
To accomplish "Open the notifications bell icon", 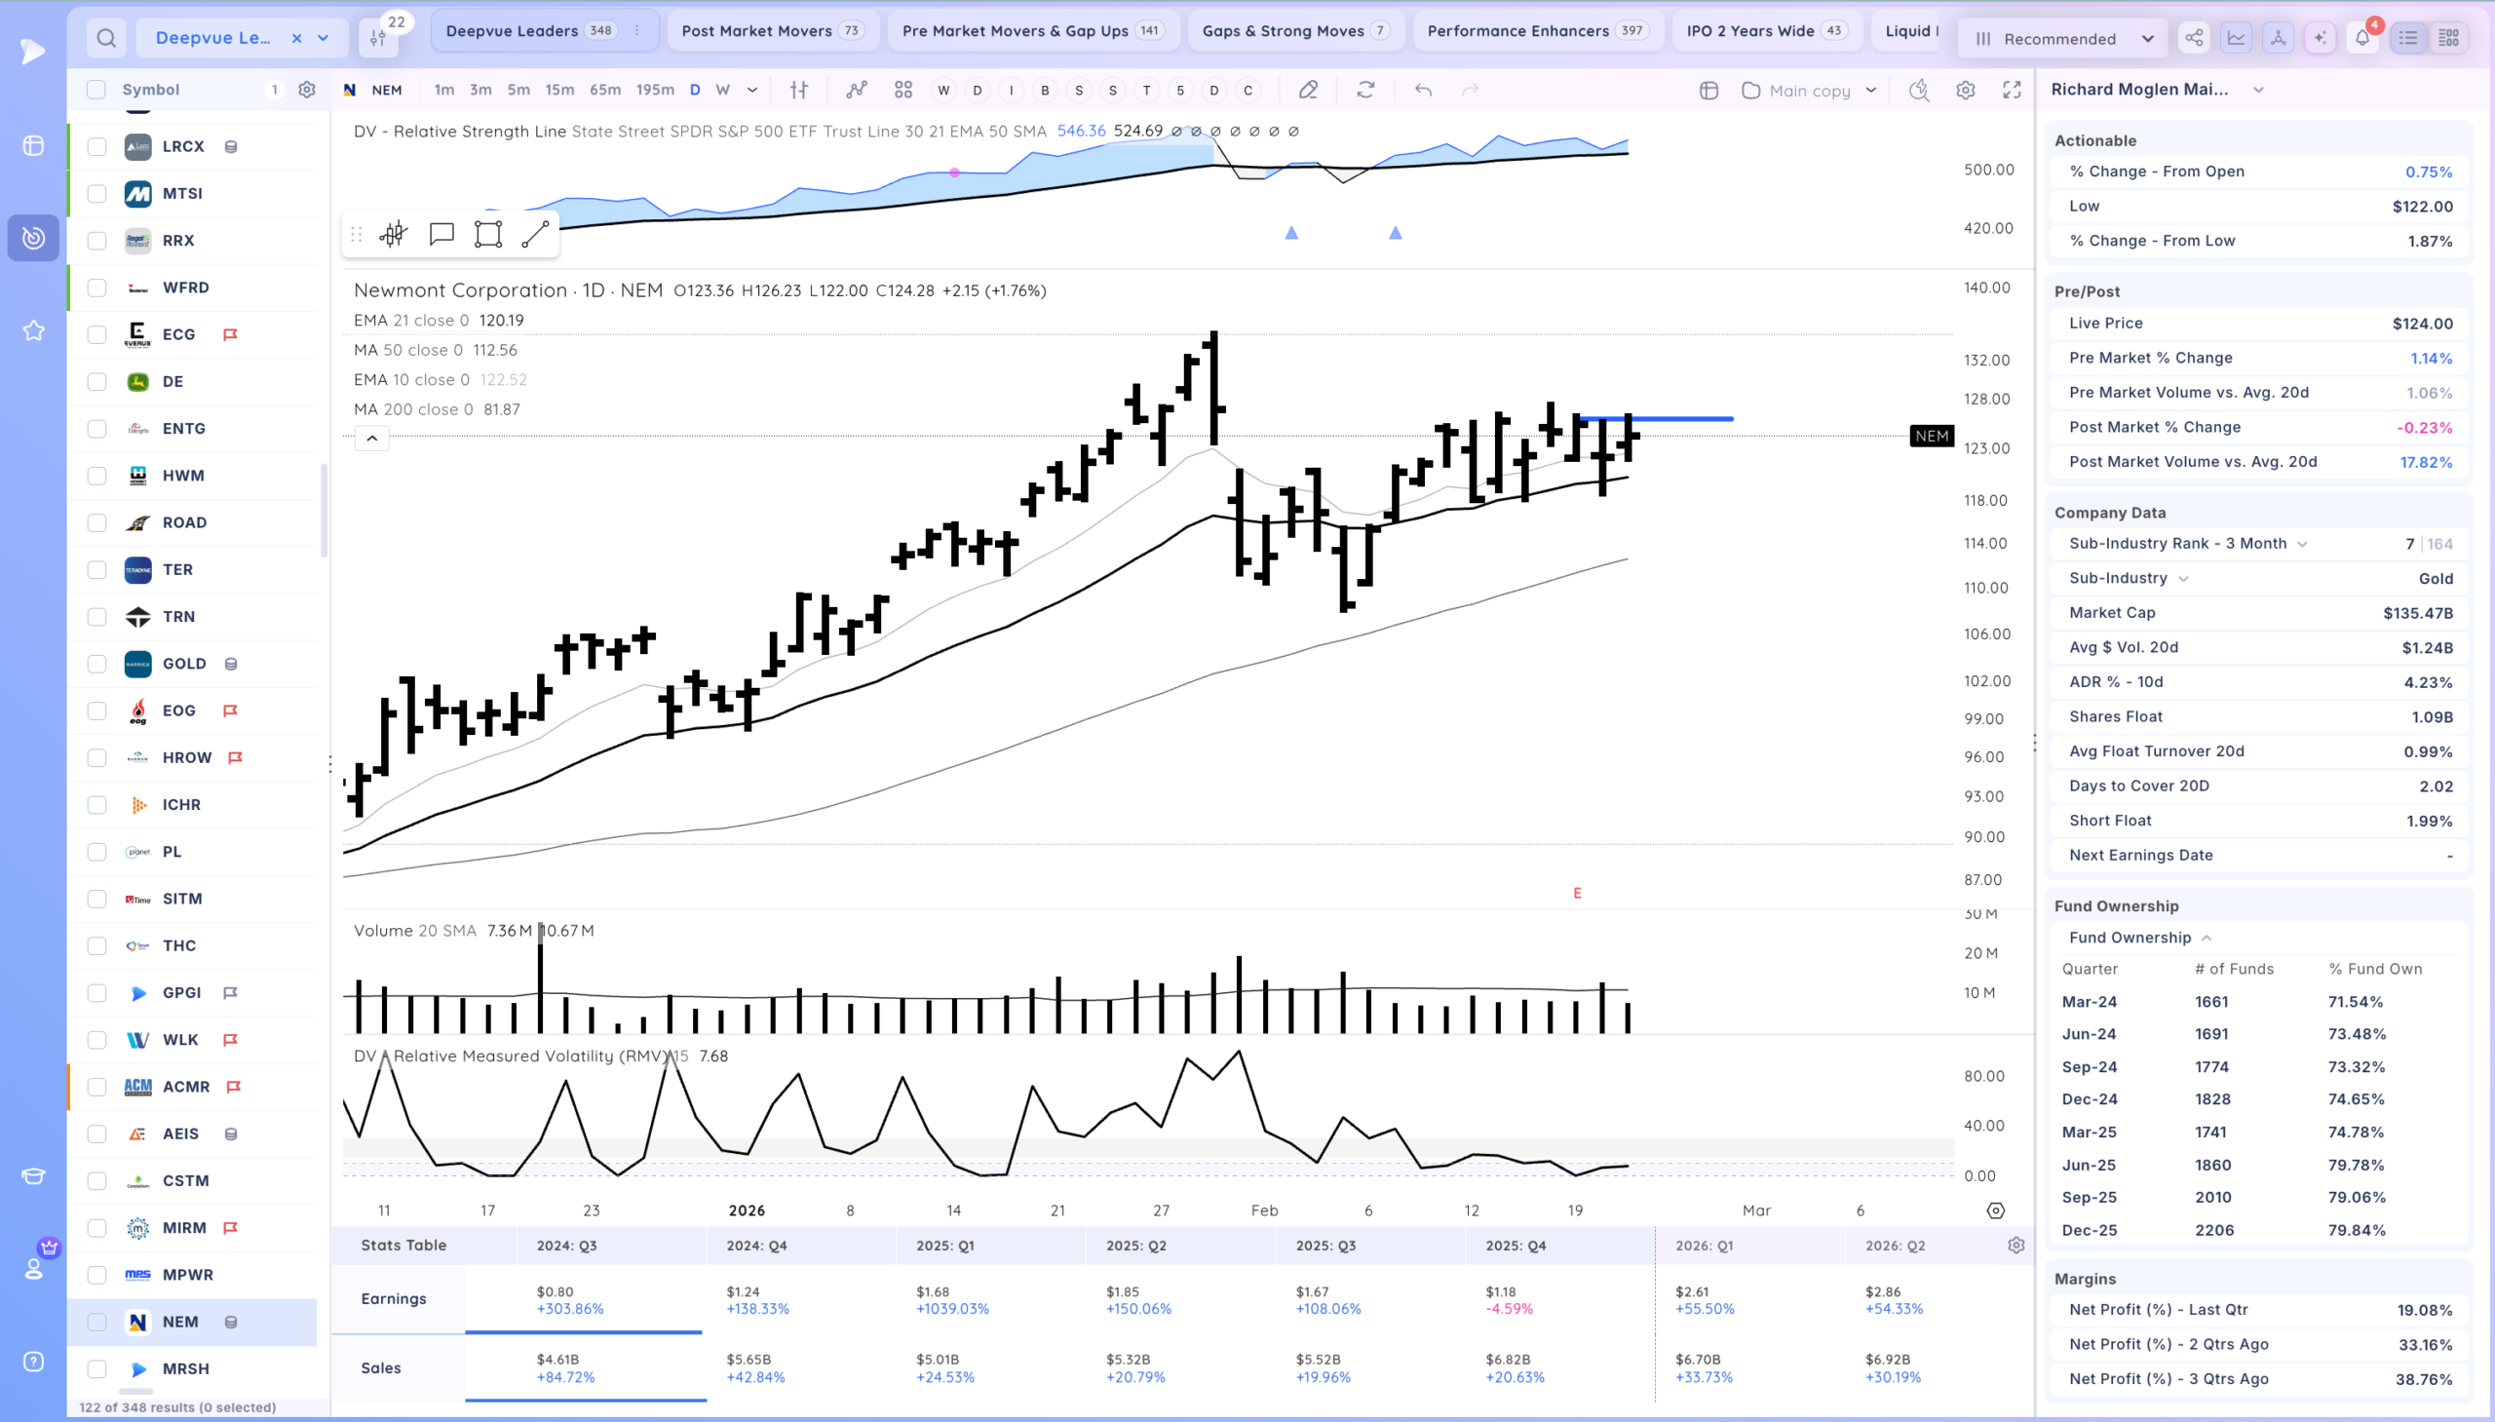I will pos(2362,38).
